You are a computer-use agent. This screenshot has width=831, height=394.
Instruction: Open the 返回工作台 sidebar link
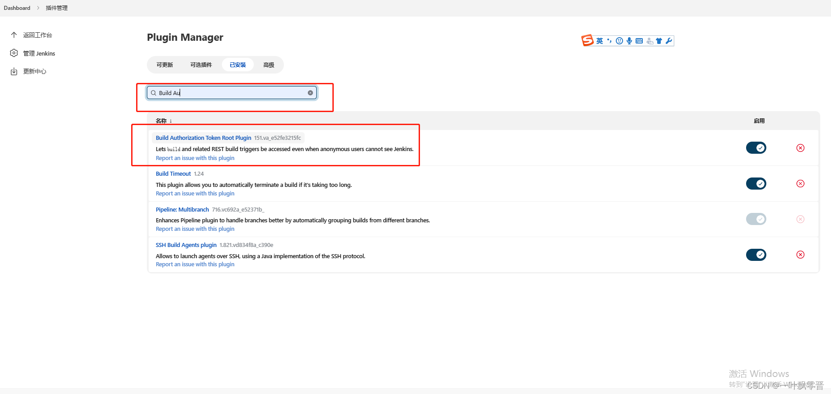point(37,35)
